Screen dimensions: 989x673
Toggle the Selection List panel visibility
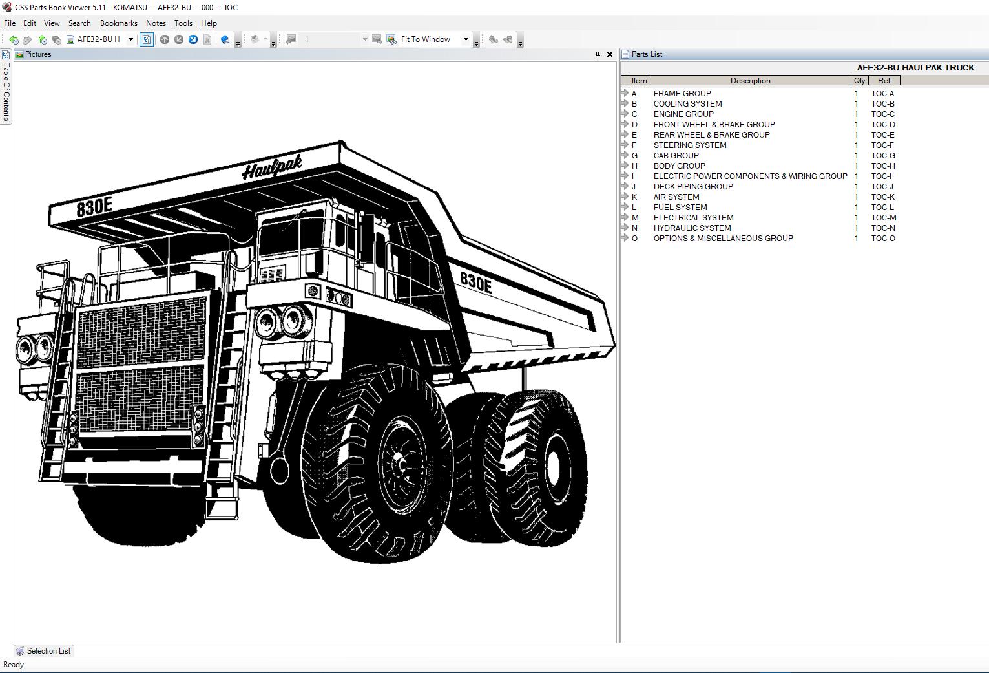coord(43,651)
